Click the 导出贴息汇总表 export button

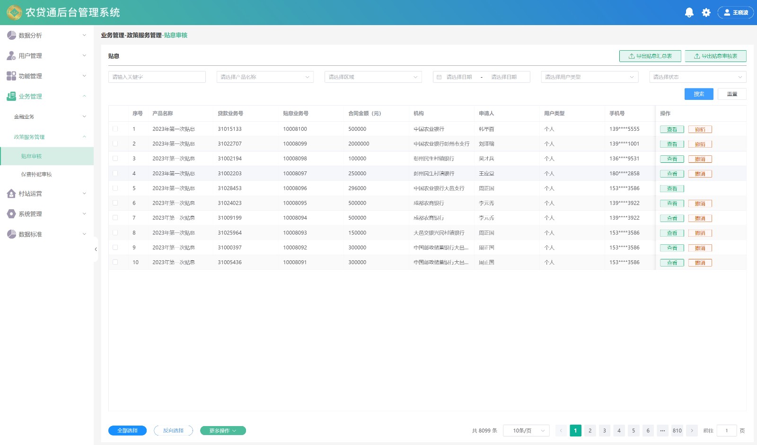pyautogui.click(x=650, y=56)
